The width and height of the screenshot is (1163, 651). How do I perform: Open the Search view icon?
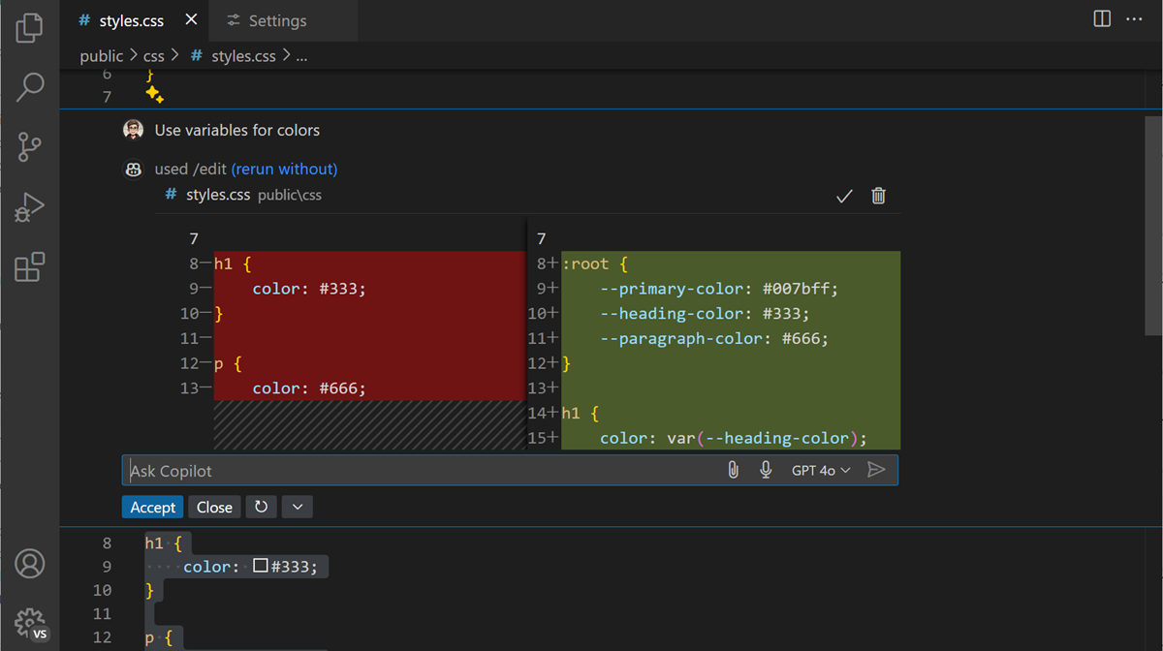point(30,87)
